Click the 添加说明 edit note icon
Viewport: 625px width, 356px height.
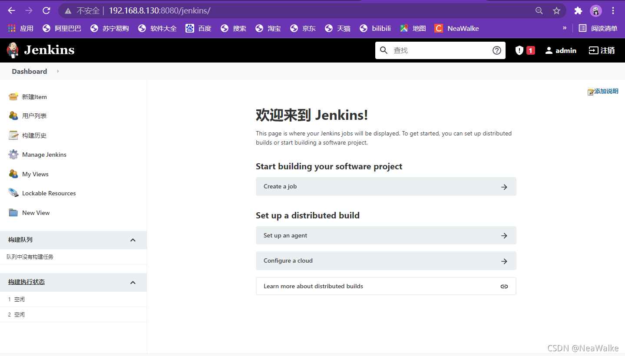591,92
